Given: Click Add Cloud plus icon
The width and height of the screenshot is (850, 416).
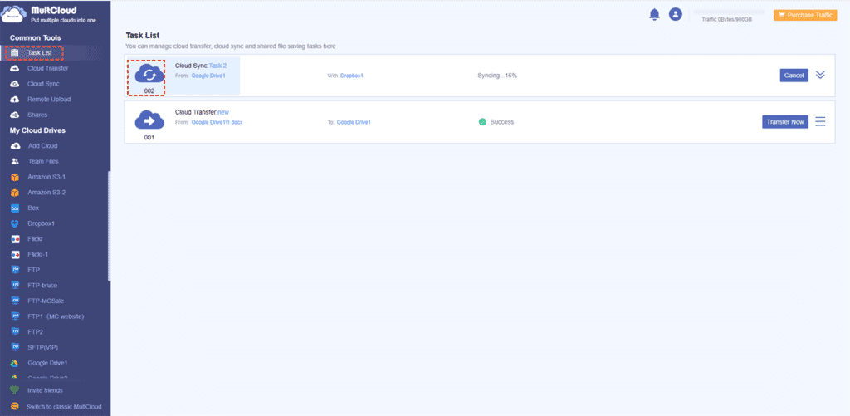Looking at the screenshot, I should pos(15,146).
